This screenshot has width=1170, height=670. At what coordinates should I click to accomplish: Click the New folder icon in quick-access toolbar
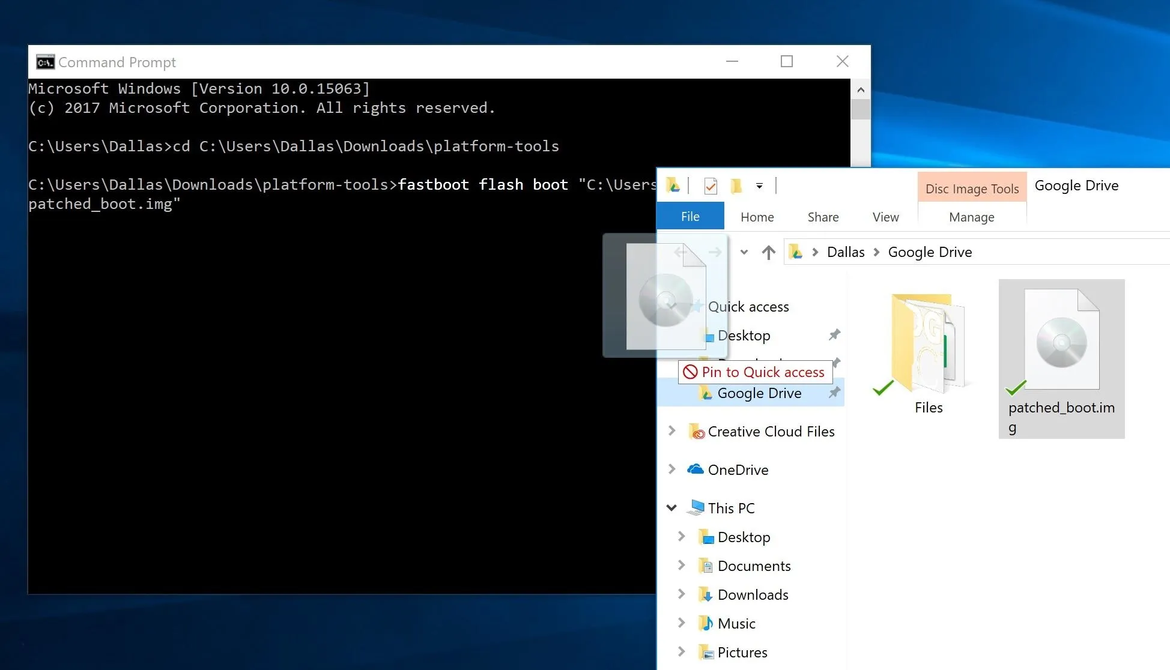[x=736, y=186]
